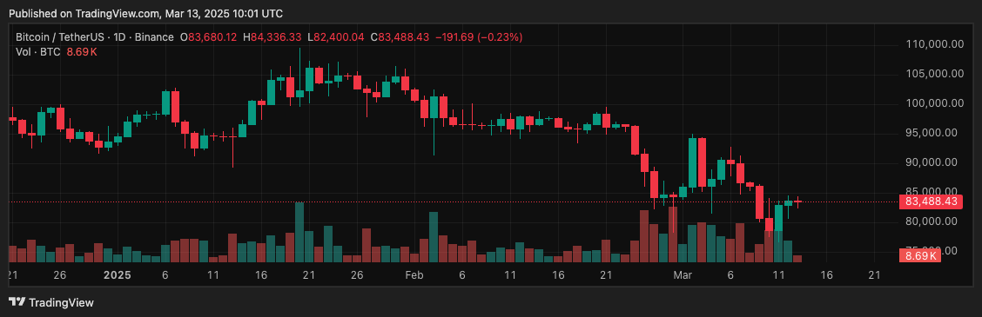Click the red 8.69 K volume tag on axis

coord(920,255)
